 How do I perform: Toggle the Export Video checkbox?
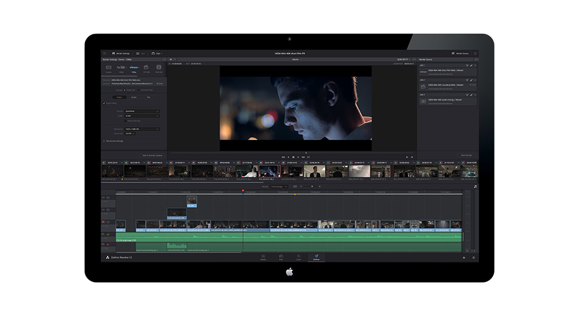click(104, 103)
